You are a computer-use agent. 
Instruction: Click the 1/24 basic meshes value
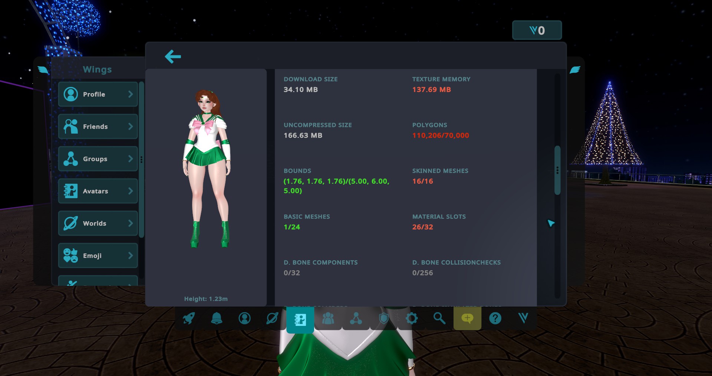pos(292,227)
